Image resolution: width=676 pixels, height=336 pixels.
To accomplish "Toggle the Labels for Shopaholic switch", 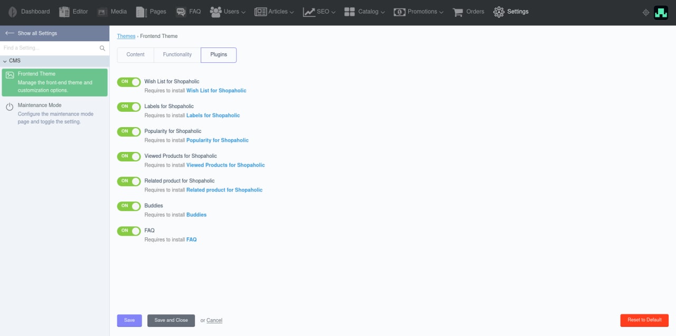I will pos(129,107).
